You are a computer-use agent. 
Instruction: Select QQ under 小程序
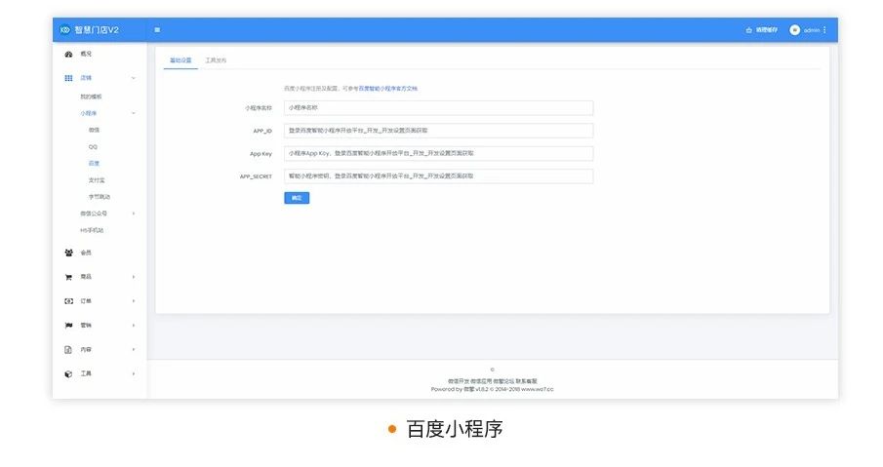[93, 147]
